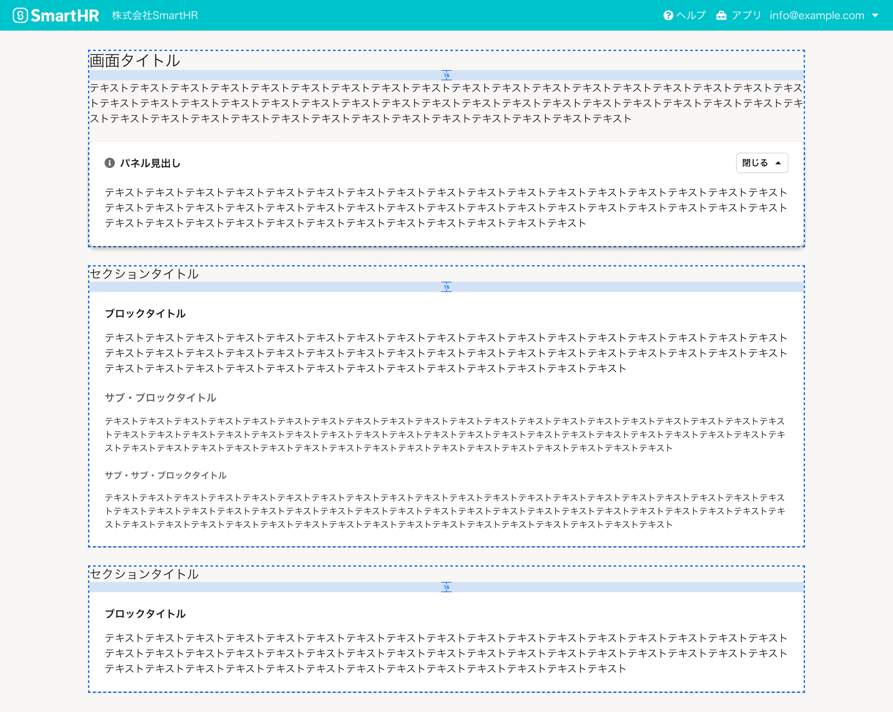Click the third 16 spacing marker
This screenshot has height=712, width=893.
[x=446, y=587]
